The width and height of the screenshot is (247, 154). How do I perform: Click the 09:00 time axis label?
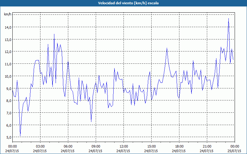click(x=96, y=147)
